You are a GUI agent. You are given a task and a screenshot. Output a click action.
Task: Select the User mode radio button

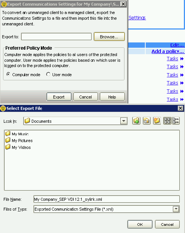[x=48, y=74]
